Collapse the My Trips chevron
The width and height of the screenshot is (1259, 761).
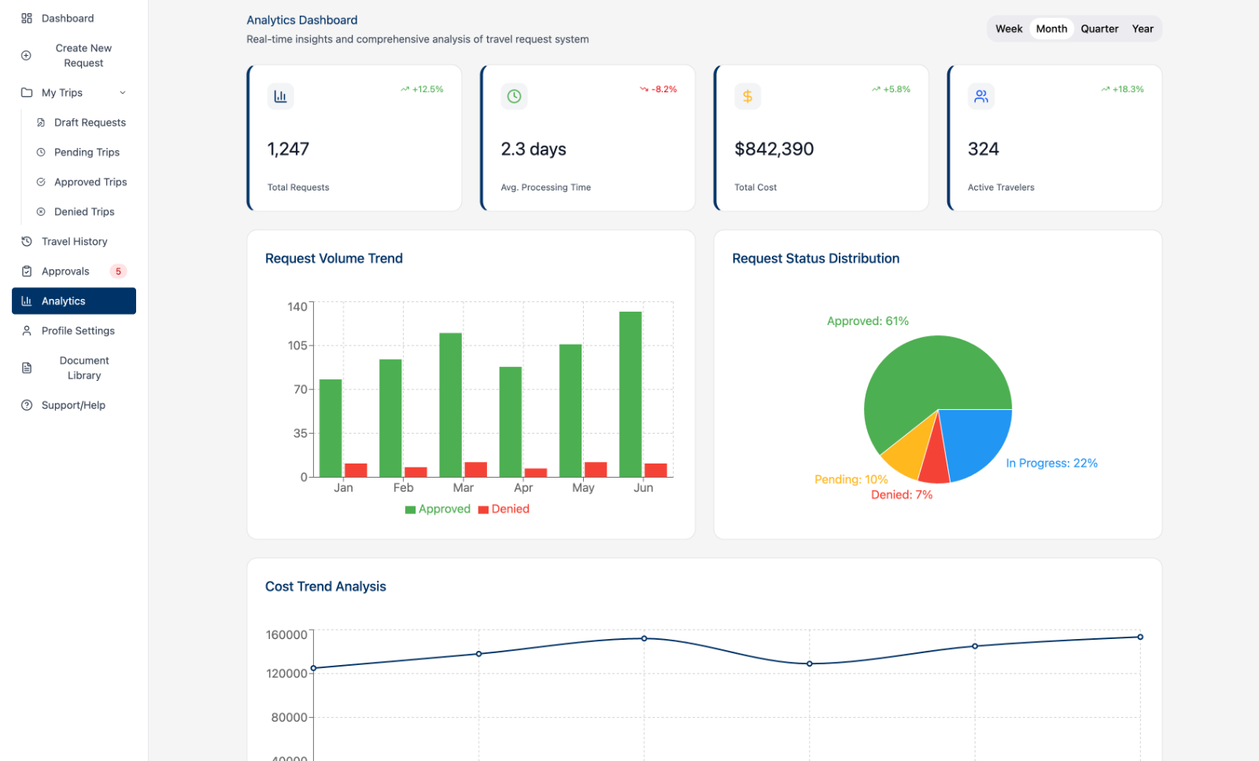(123, 93)
